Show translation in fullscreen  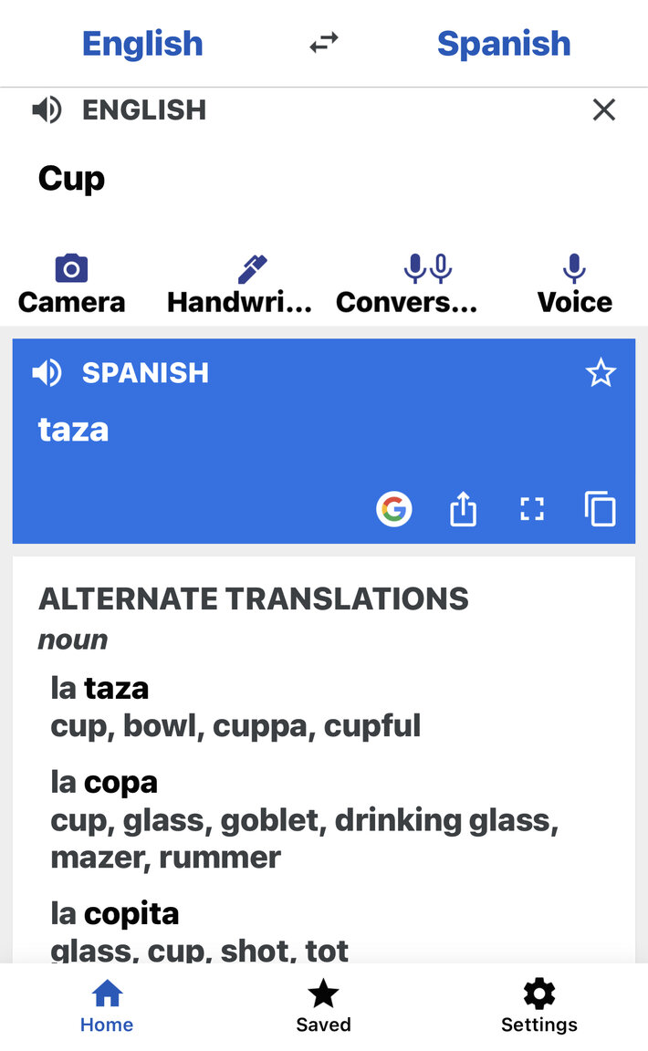pyautogui.click(x=532, y=509)
